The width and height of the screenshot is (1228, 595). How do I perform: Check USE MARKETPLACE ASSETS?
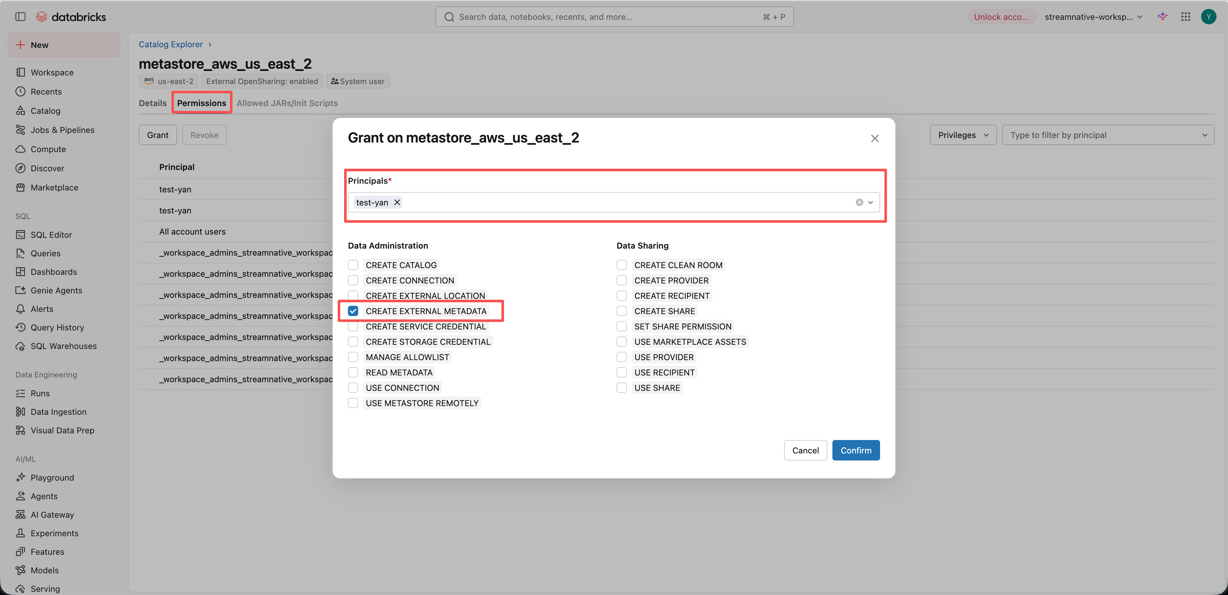[621, 342]
